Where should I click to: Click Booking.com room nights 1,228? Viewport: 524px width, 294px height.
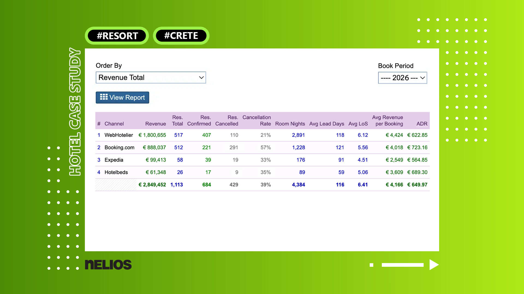pyautogui.click(x=299, y=148)
